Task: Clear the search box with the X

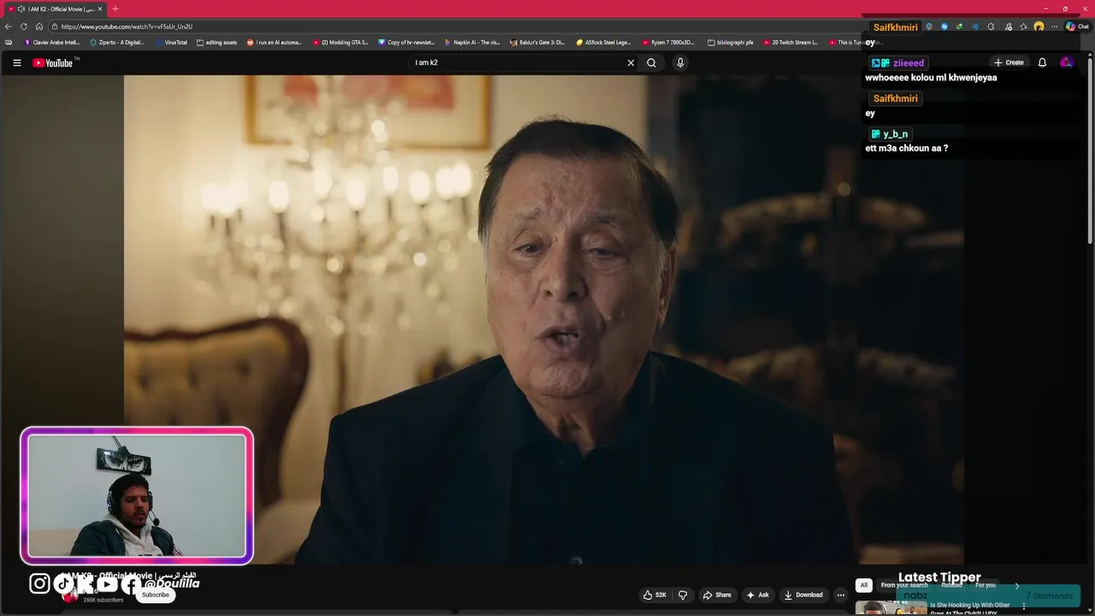Action: coord(630,62)
